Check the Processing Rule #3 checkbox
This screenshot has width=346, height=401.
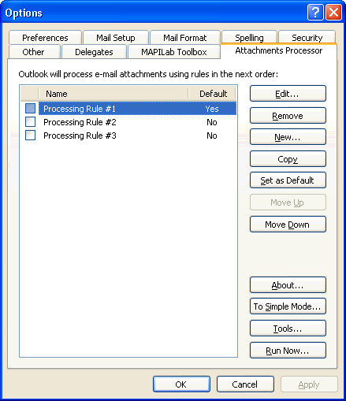(31, 136)
